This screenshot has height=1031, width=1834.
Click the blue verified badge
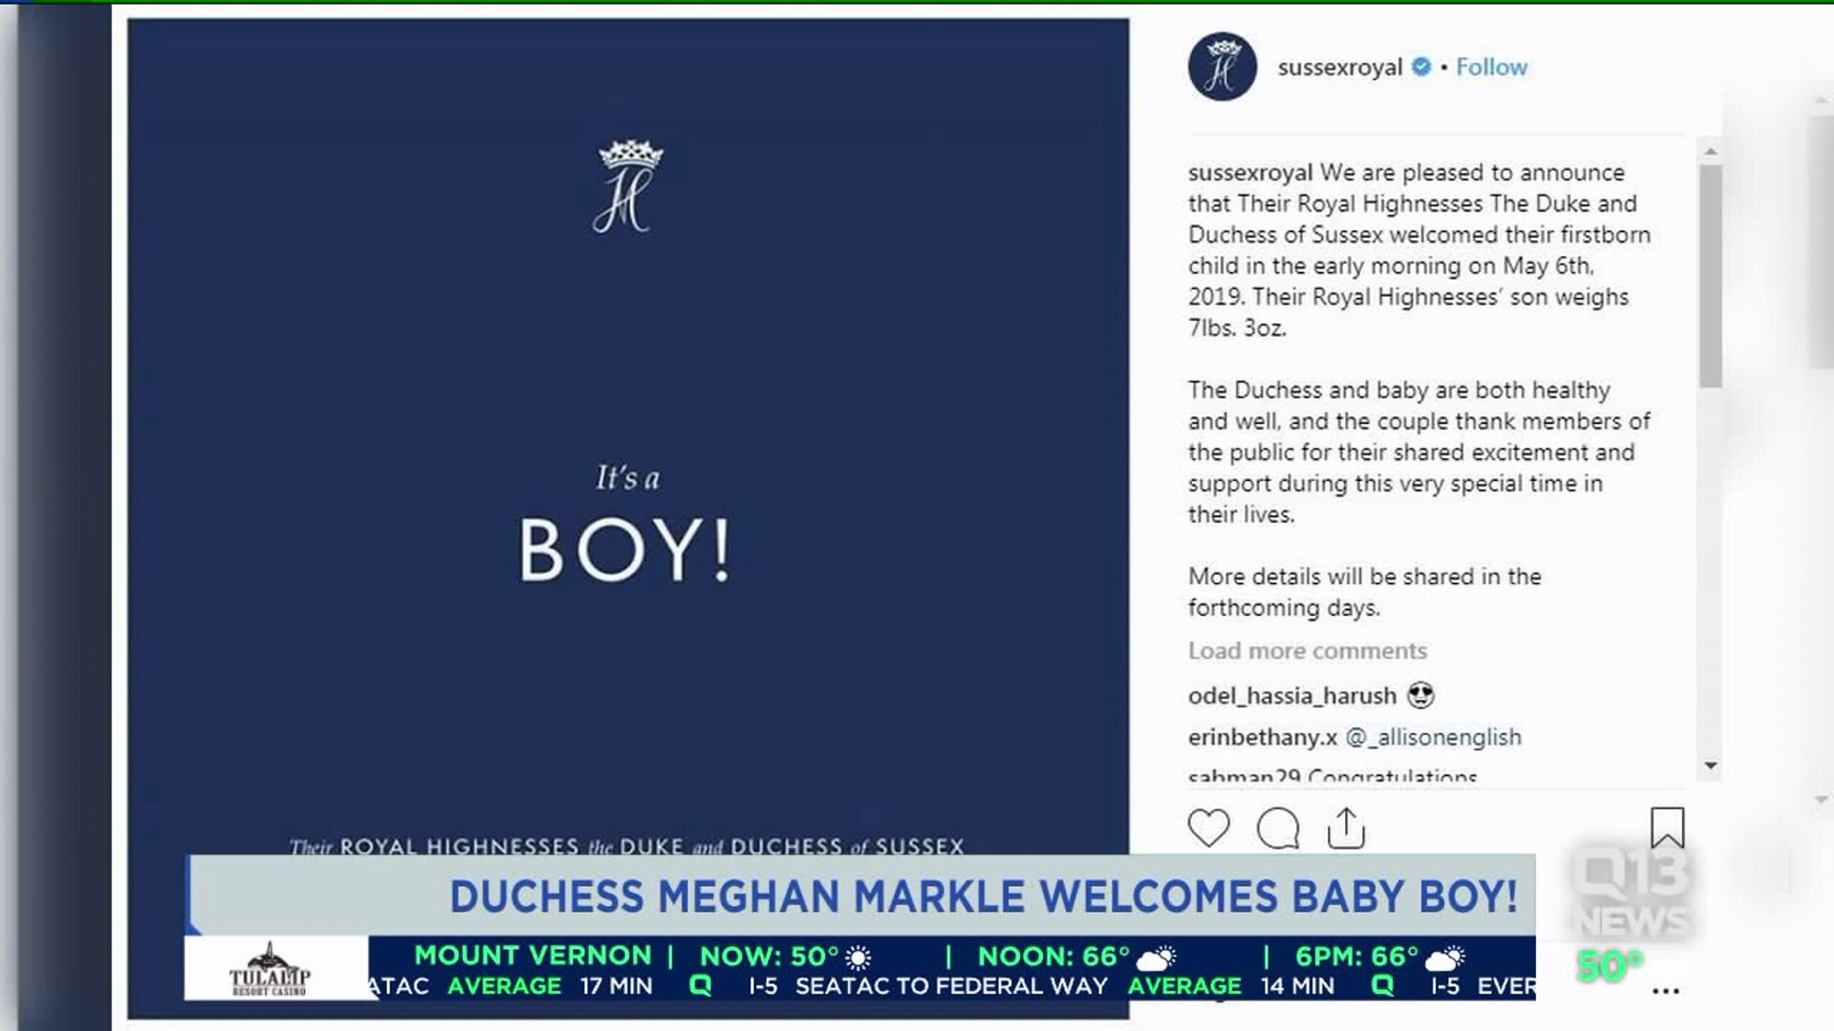[1421, 67]
